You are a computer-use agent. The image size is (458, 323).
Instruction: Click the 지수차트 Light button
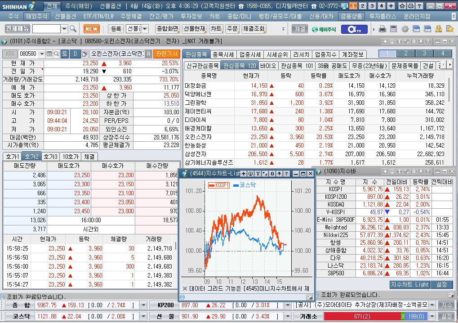(x=409, y=285)
